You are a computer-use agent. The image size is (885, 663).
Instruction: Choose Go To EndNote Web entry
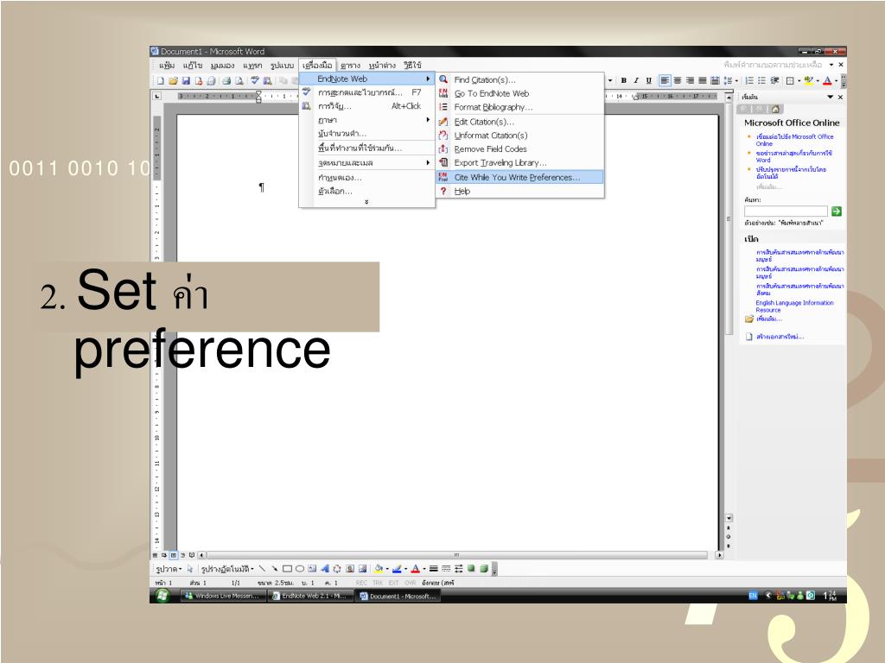(x=519, y=93)
